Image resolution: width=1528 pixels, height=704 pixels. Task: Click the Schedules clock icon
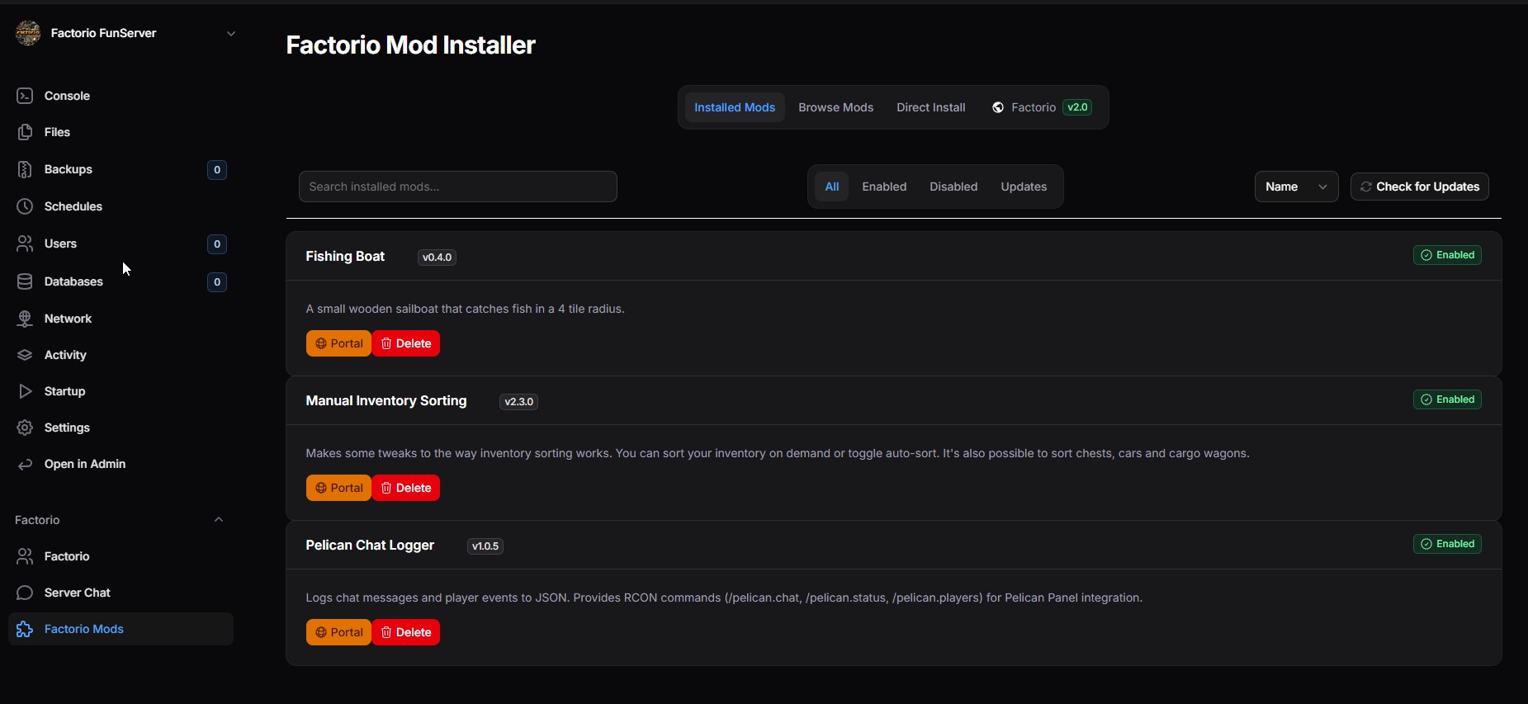25,206
